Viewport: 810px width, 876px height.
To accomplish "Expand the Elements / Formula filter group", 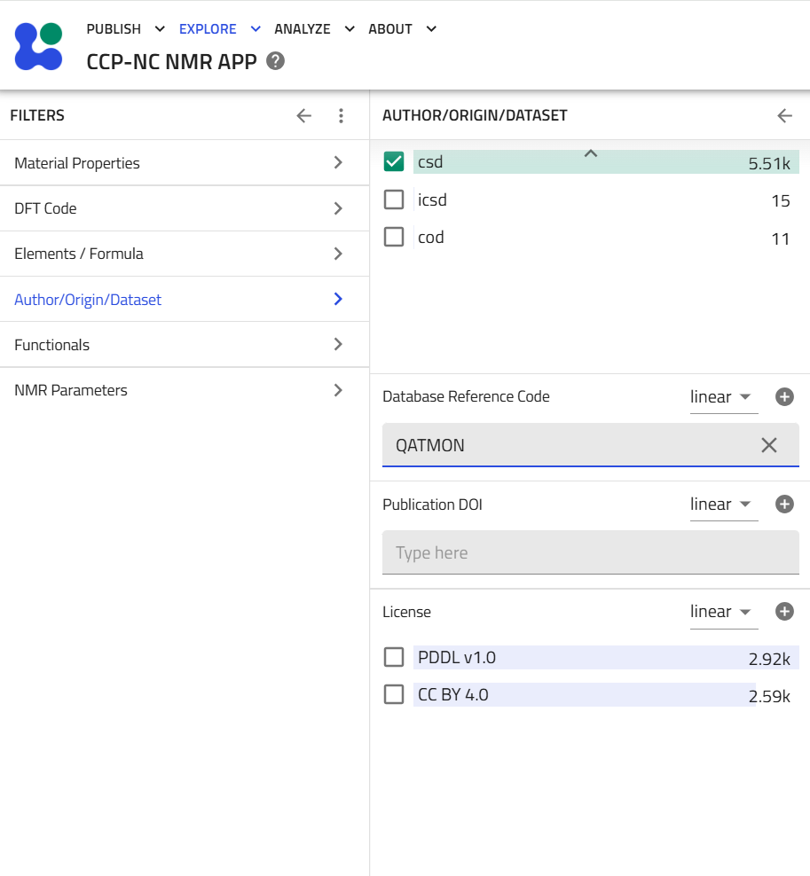I will (x=185, y=254).
